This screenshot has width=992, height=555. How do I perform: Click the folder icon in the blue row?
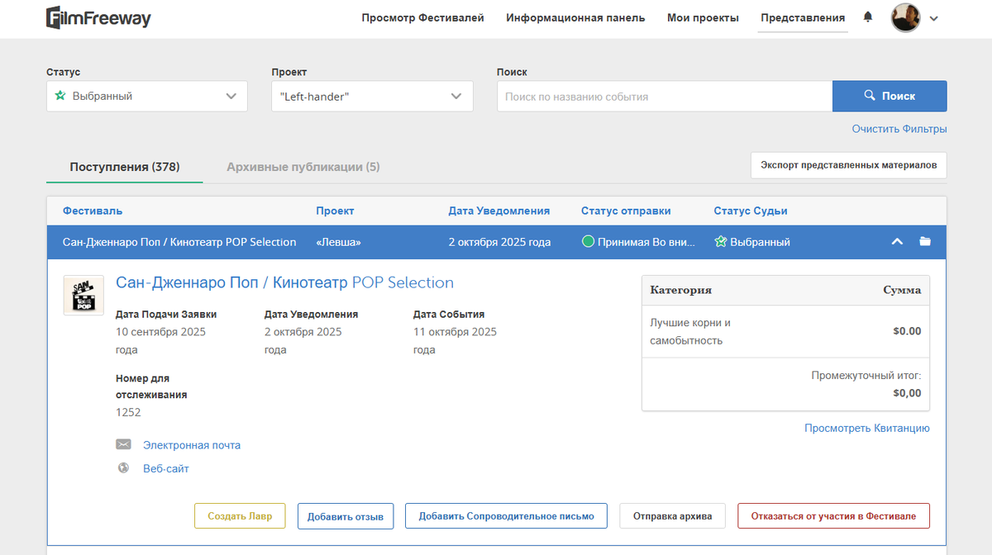coord(925,242)
